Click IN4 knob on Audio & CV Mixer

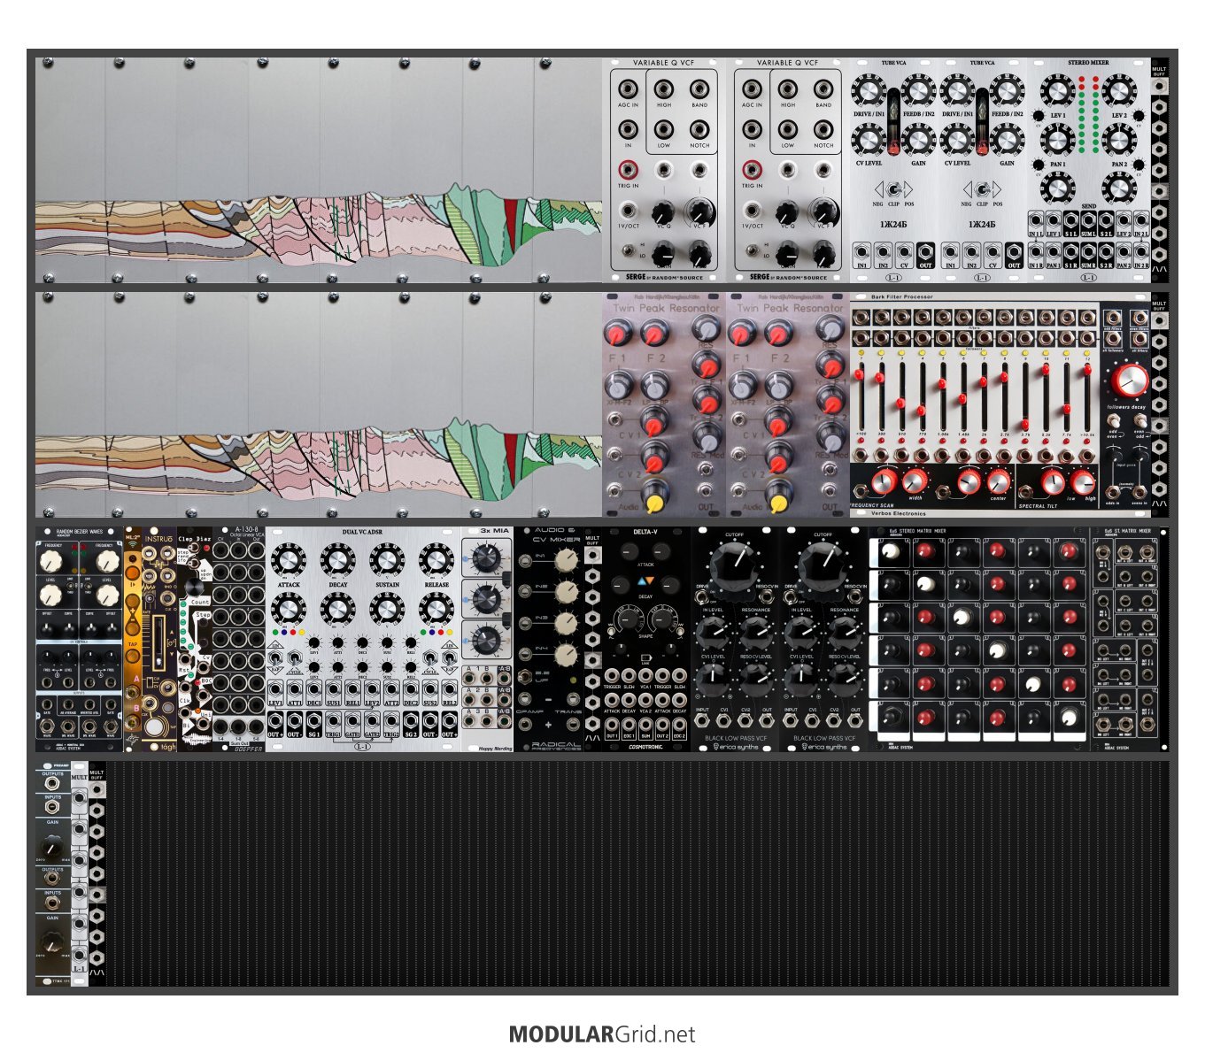[x=565, y=656]
